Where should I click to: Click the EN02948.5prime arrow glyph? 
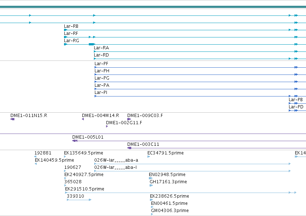click(151, 178)
